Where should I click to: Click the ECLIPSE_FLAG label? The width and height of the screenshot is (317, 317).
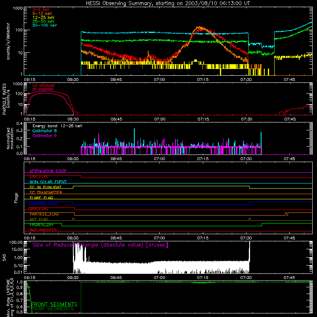tap(43, 203)
